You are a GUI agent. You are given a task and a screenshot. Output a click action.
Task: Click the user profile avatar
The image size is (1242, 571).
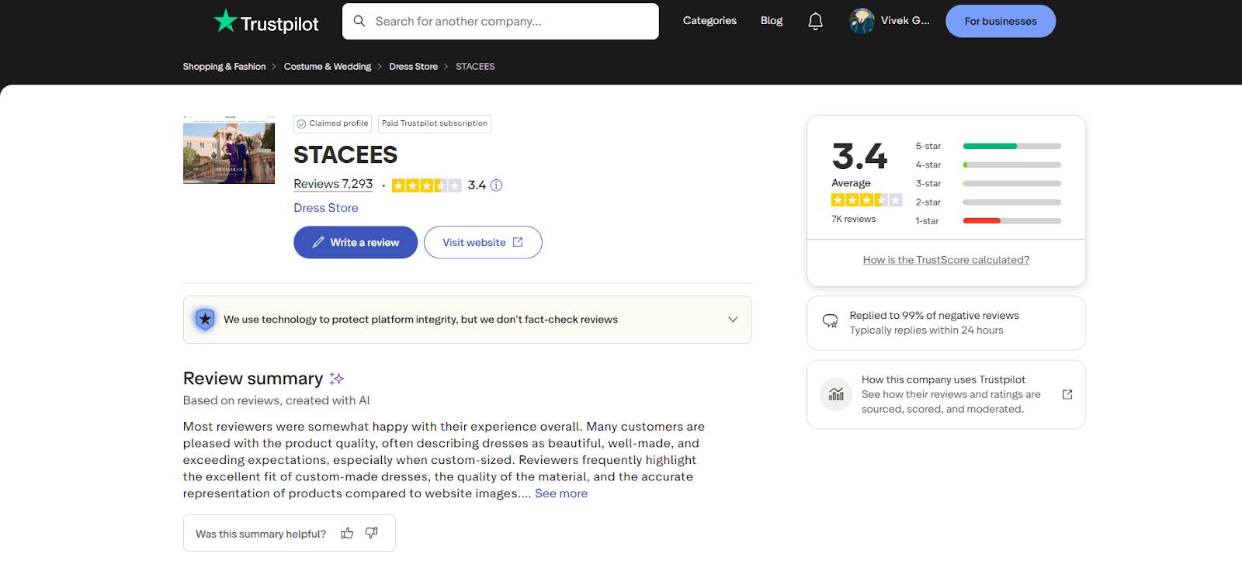[862, 21]
